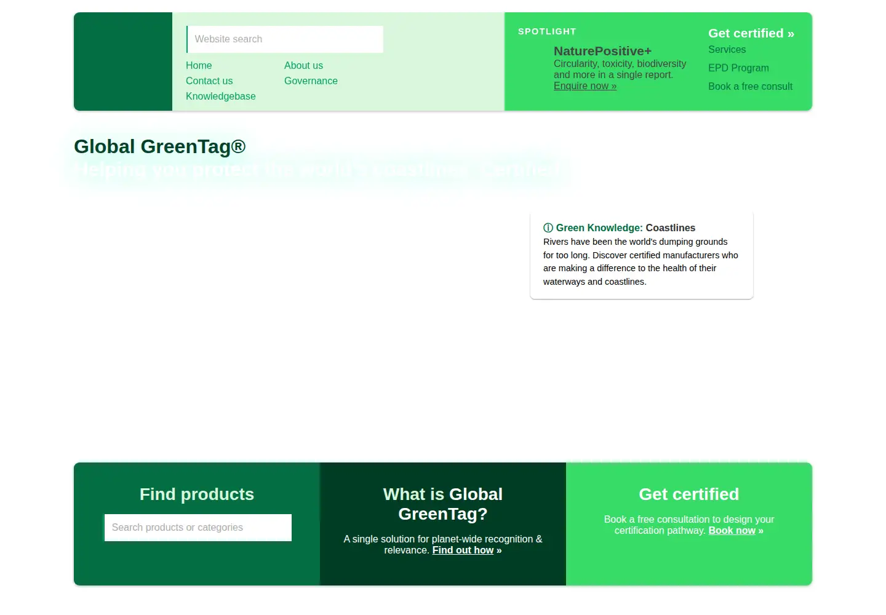886x615 pixels.
Task: Click the Enquire now » link
Action: click(585, 86)
